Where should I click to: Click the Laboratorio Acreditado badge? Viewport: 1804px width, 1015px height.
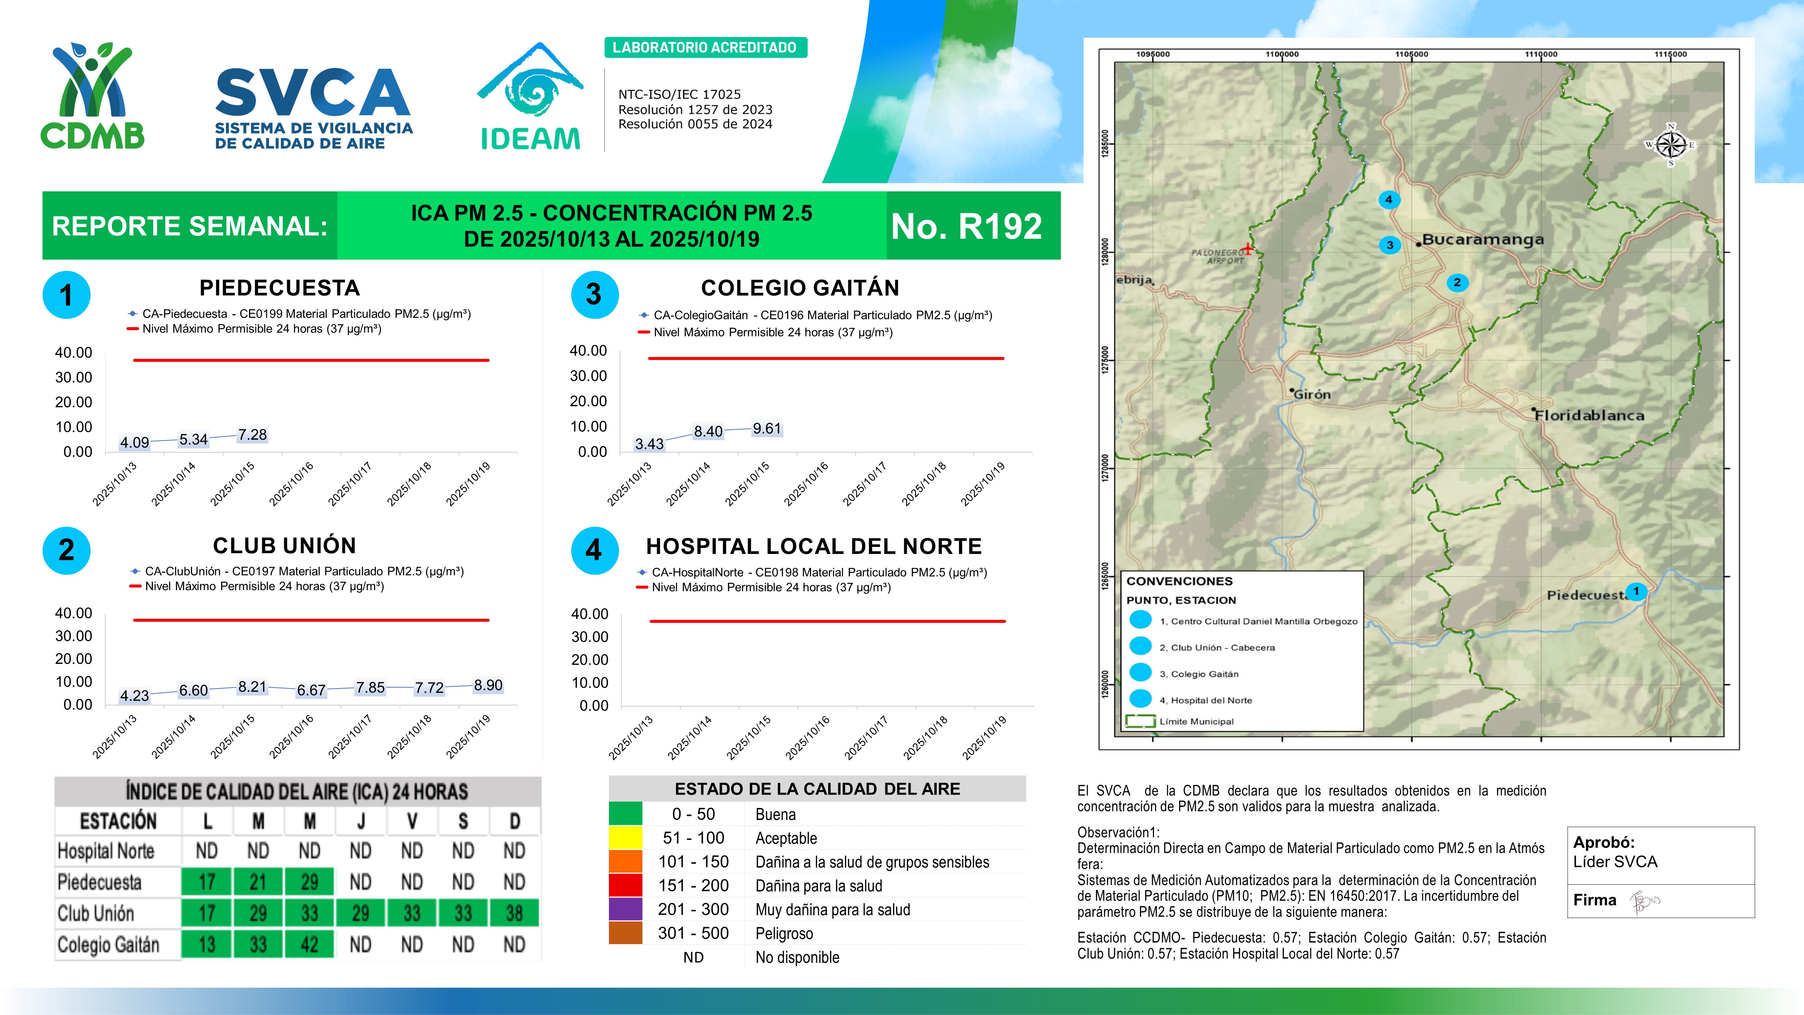(705, 48)
